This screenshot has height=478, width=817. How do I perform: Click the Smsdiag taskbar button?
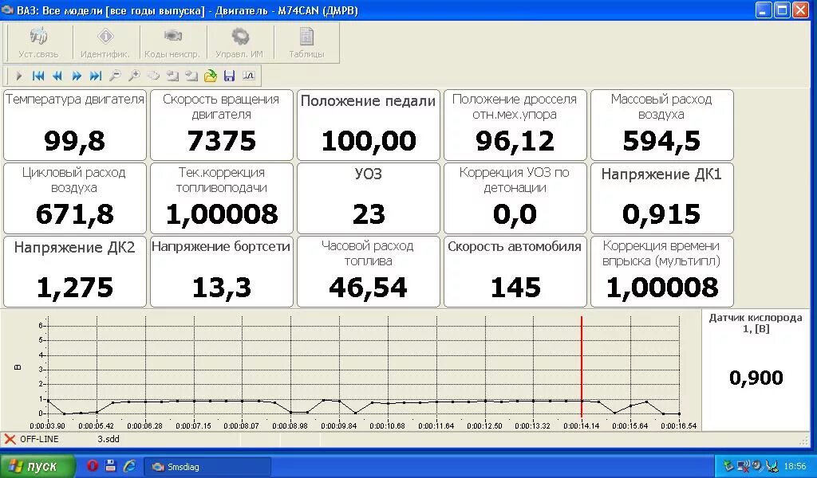pos(207,467)
